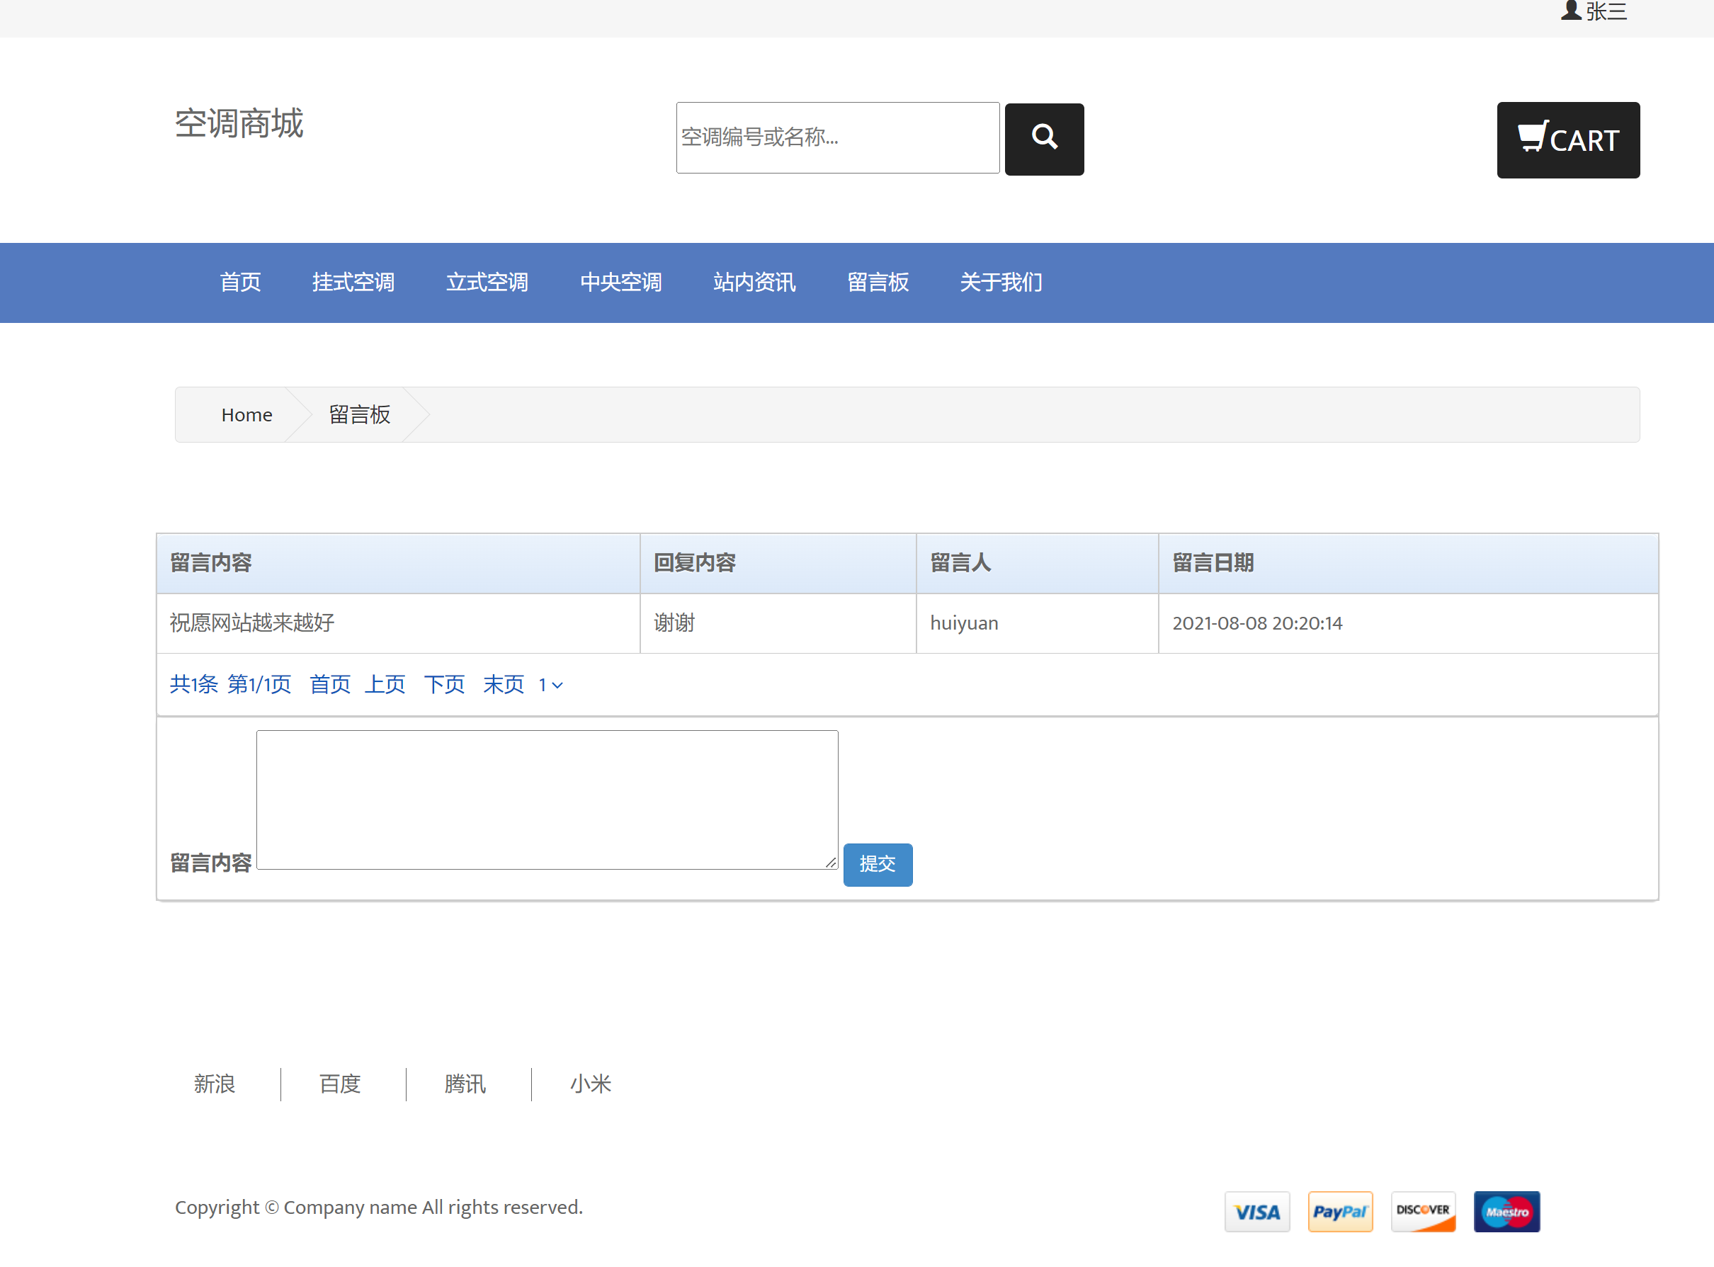The image size is (1714, 1267).
Task: Click the Discover payment icon
Action: coord(1424,1211)
